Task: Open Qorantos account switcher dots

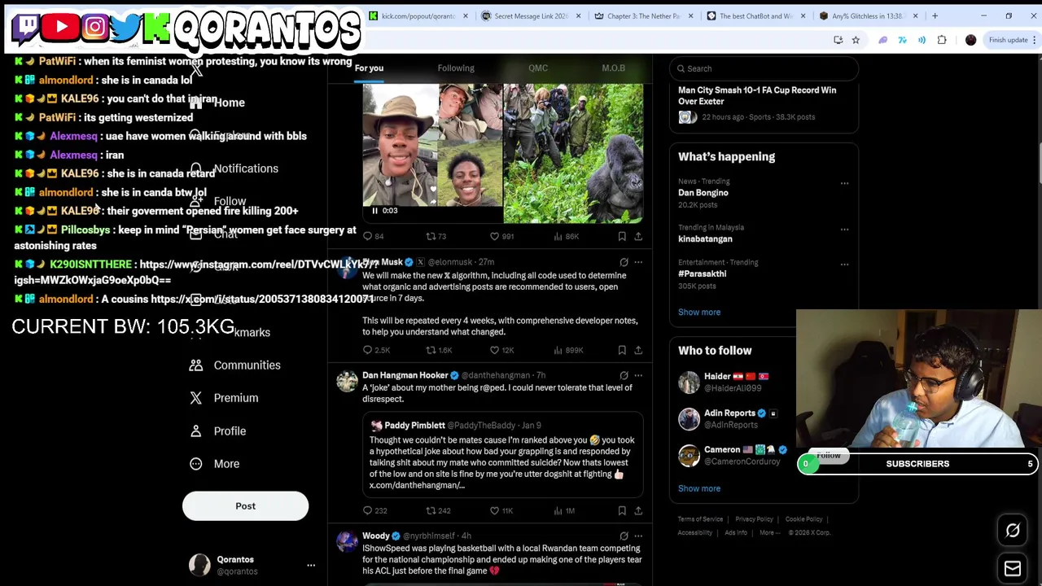Action: click(311, 565)
